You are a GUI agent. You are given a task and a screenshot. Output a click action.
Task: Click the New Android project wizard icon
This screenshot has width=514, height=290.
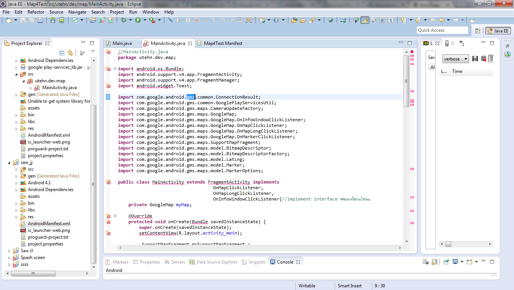click(x=93, y=20)
